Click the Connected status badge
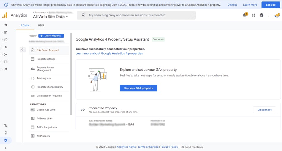The width and height of the screenshot is (282, 151). (x=158, y=39)
